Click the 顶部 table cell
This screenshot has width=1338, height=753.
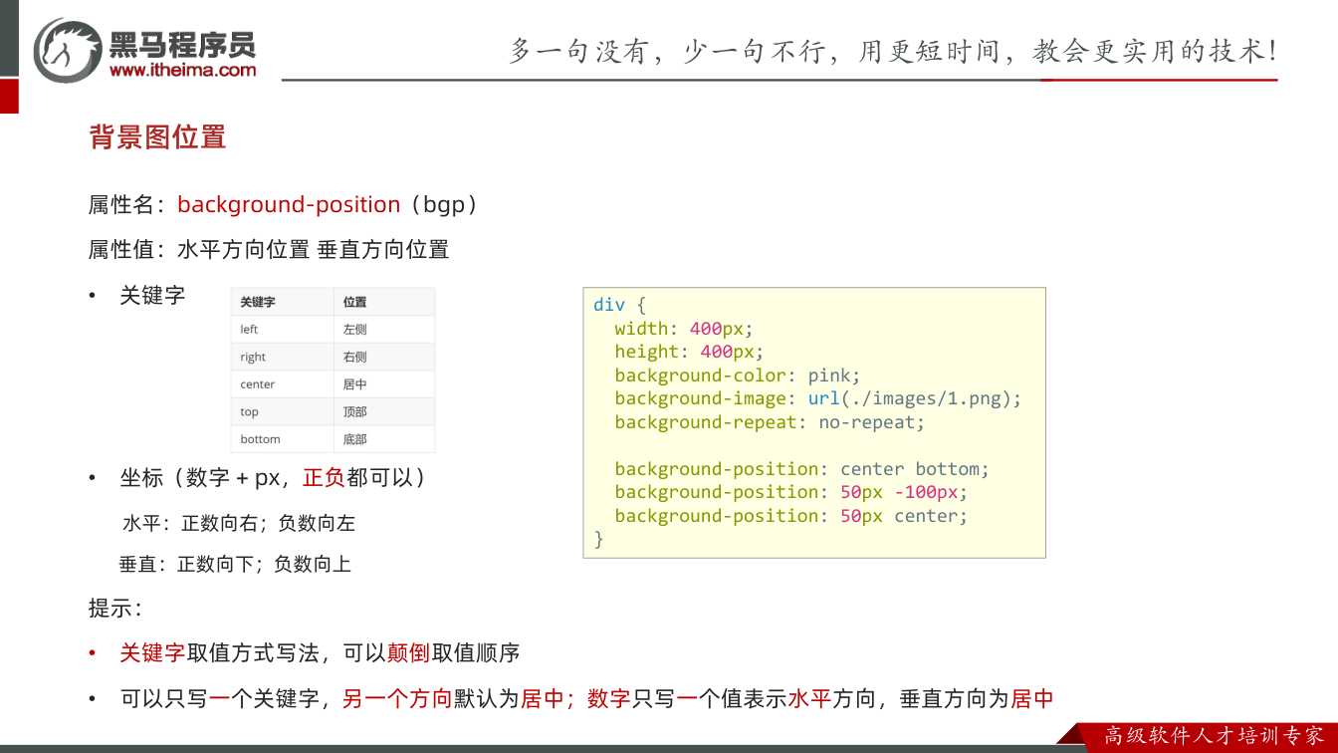click(x=384, y=411)
